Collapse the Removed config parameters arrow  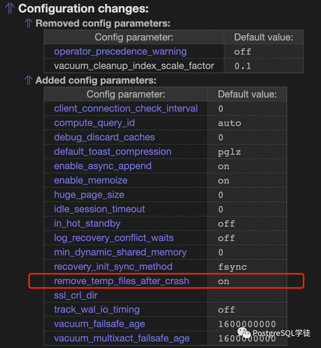tap(29, 23)
